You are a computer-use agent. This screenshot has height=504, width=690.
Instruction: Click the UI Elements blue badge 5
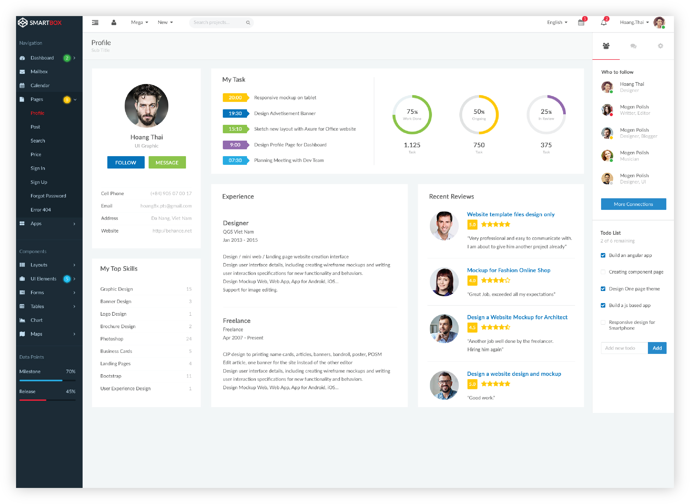67,279
